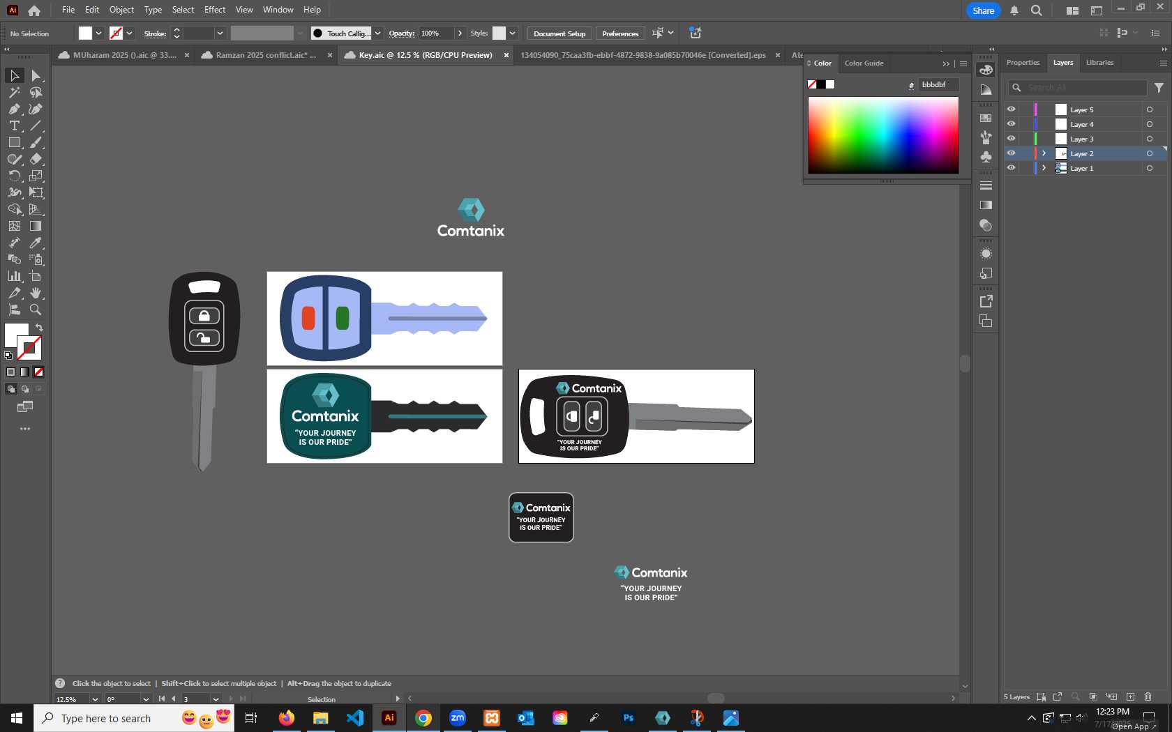
Task: Select the Rectangle tool
Action: click(14, 142)
